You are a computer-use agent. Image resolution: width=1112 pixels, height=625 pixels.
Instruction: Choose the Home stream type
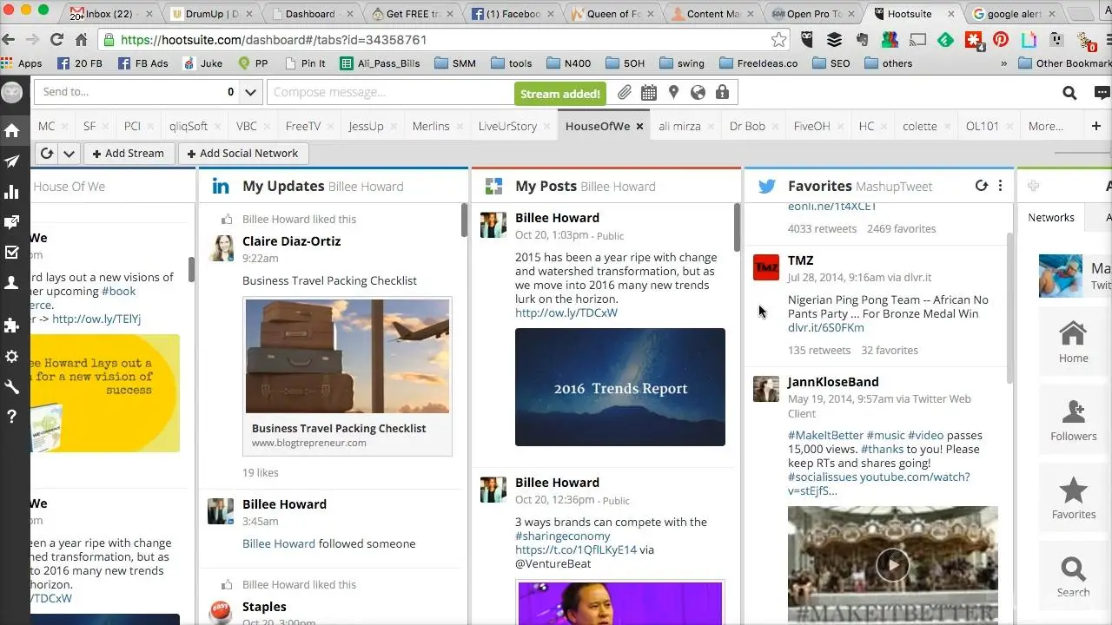(1073, 342)
